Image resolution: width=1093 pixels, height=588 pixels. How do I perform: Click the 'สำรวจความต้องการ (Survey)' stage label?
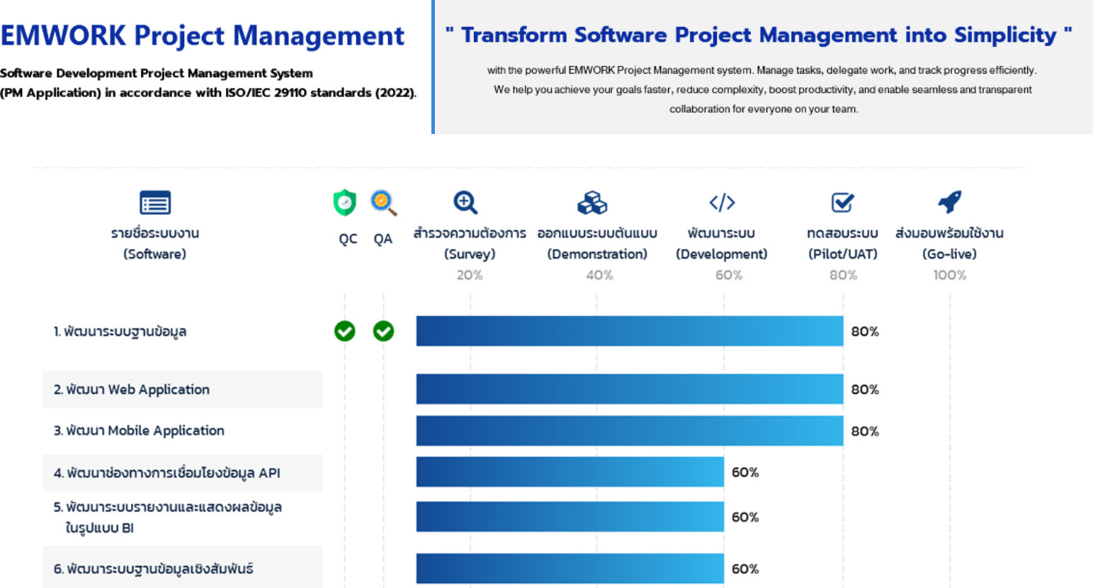pos(470,243)
